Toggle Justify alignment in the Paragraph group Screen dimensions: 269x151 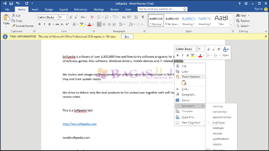[x=114, y=24]
